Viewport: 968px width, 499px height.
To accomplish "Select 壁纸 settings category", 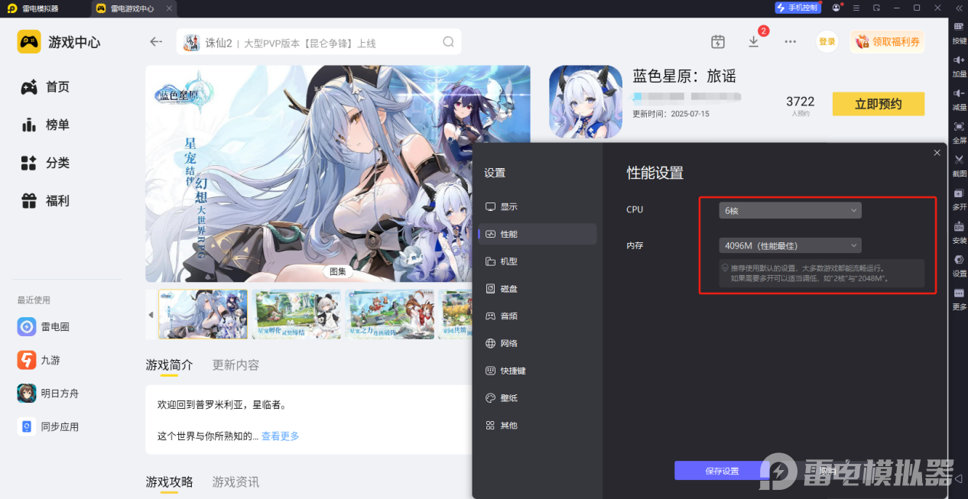I will pyautogui.click(x=538, y=398).
